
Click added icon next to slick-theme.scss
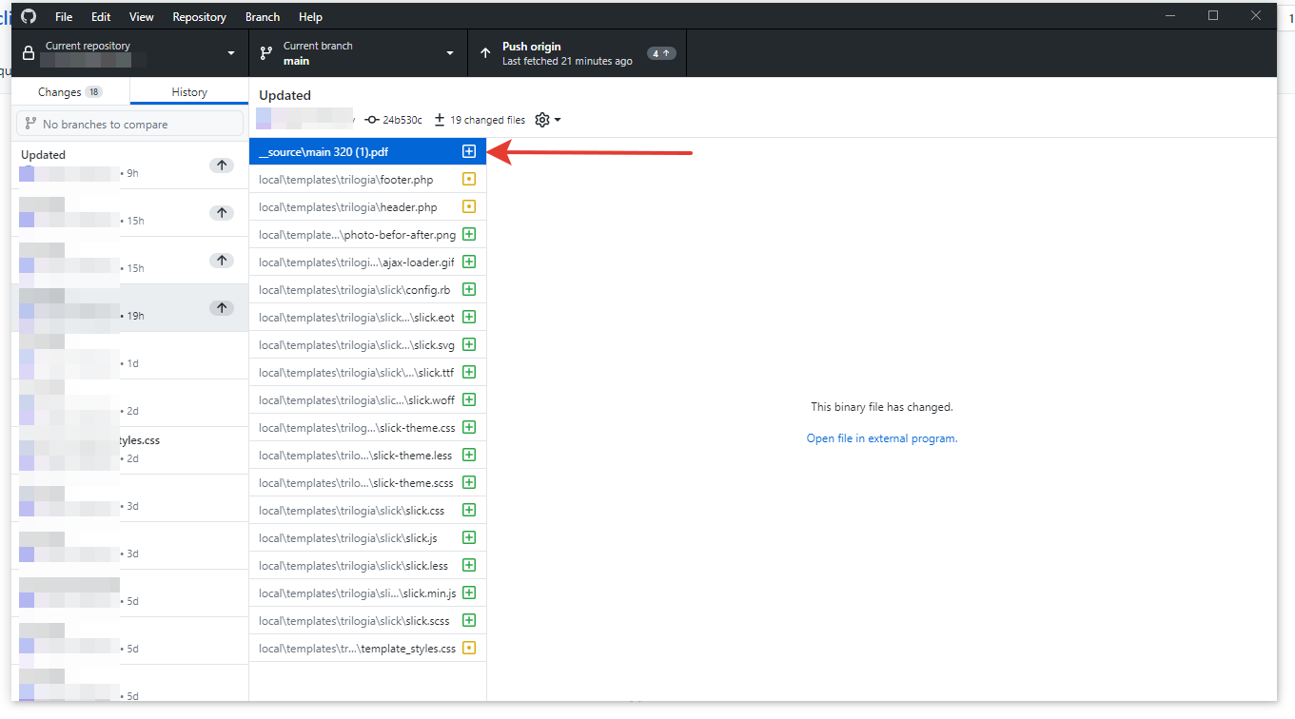[468, 482]
